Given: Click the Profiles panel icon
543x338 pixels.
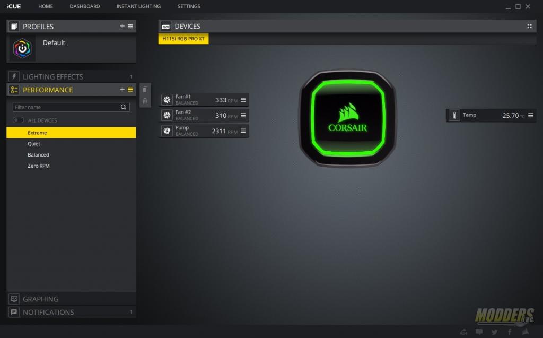Looking at the screenshot, I should point(14,27).
